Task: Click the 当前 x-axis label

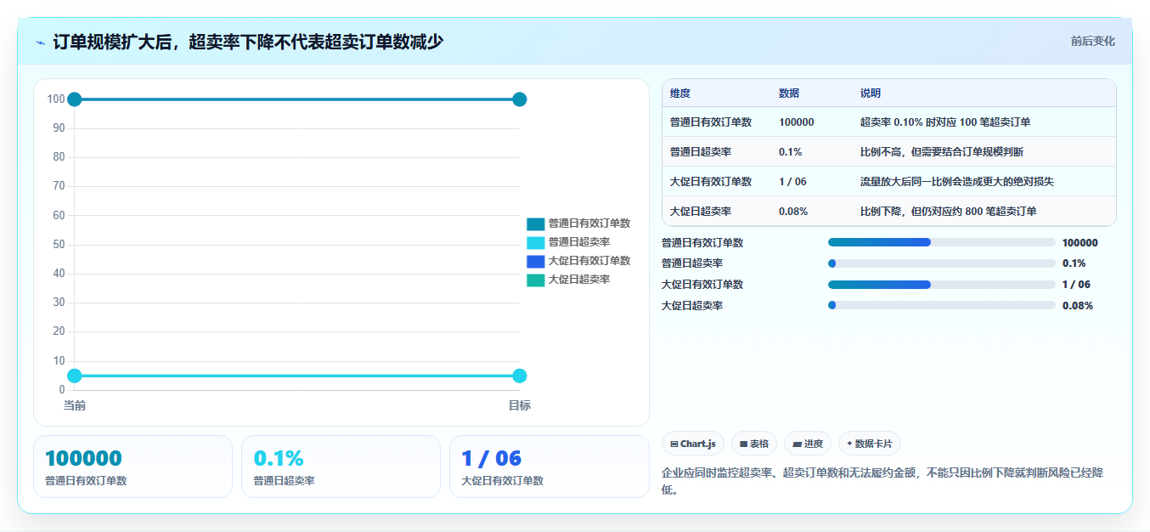Action: point(75,405)
